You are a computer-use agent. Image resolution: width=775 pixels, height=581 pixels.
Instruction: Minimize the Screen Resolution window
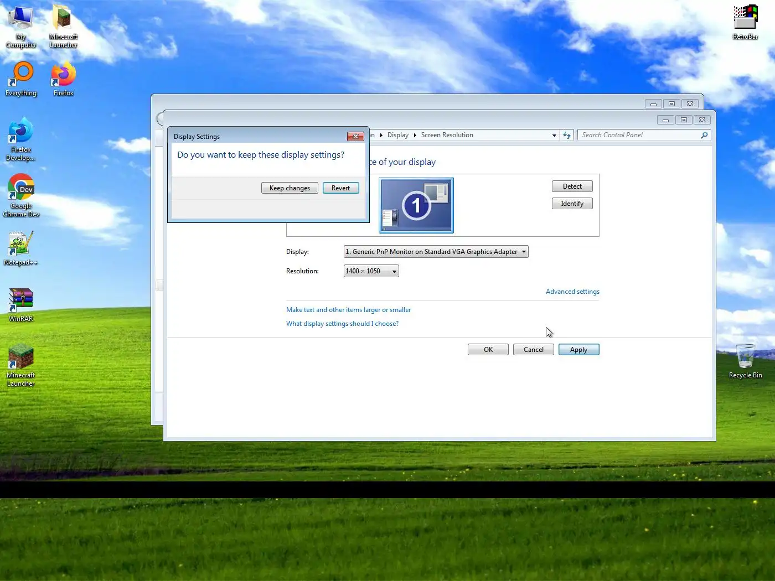[x=665, y=120]
